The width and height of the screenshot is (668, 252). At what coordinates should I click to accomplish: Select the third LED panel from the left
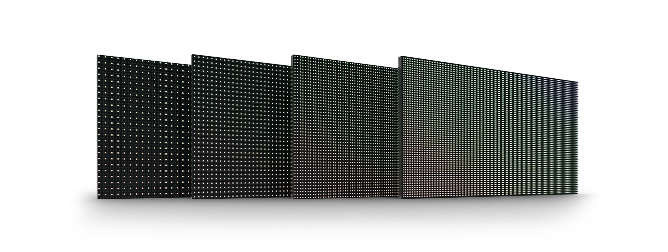coord(345,127)
